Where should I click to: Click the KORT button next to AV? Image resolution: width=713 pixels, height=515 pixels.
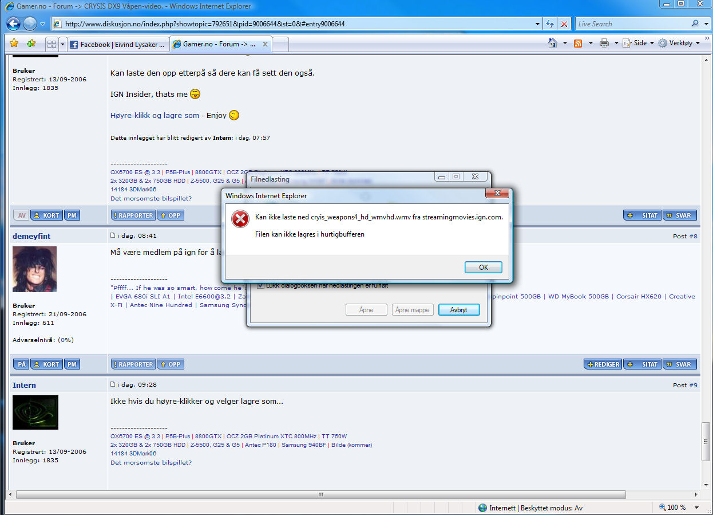(46, 215)
